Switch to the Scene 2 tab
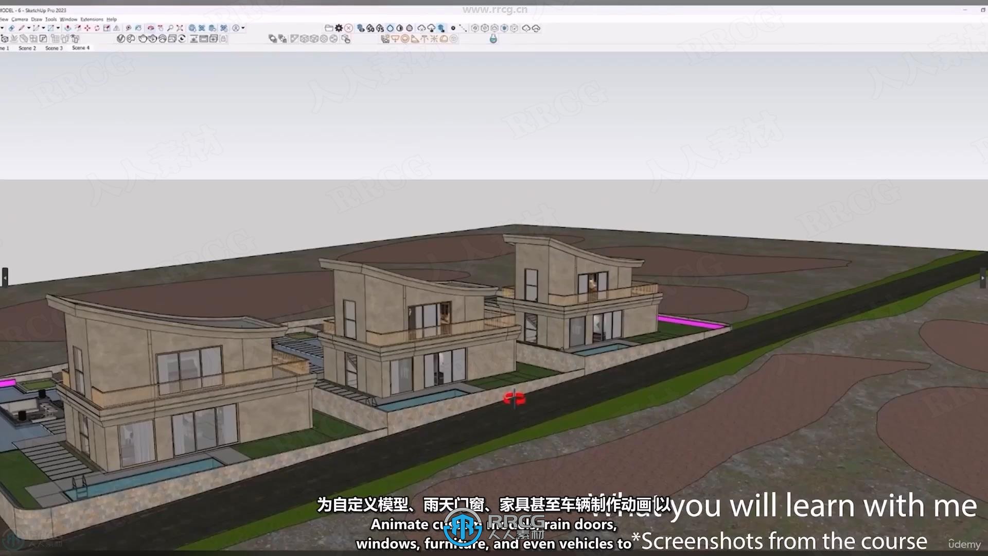The height and width of the screenshot is (556, 988). pyautogui.click(x=27, y=48)
